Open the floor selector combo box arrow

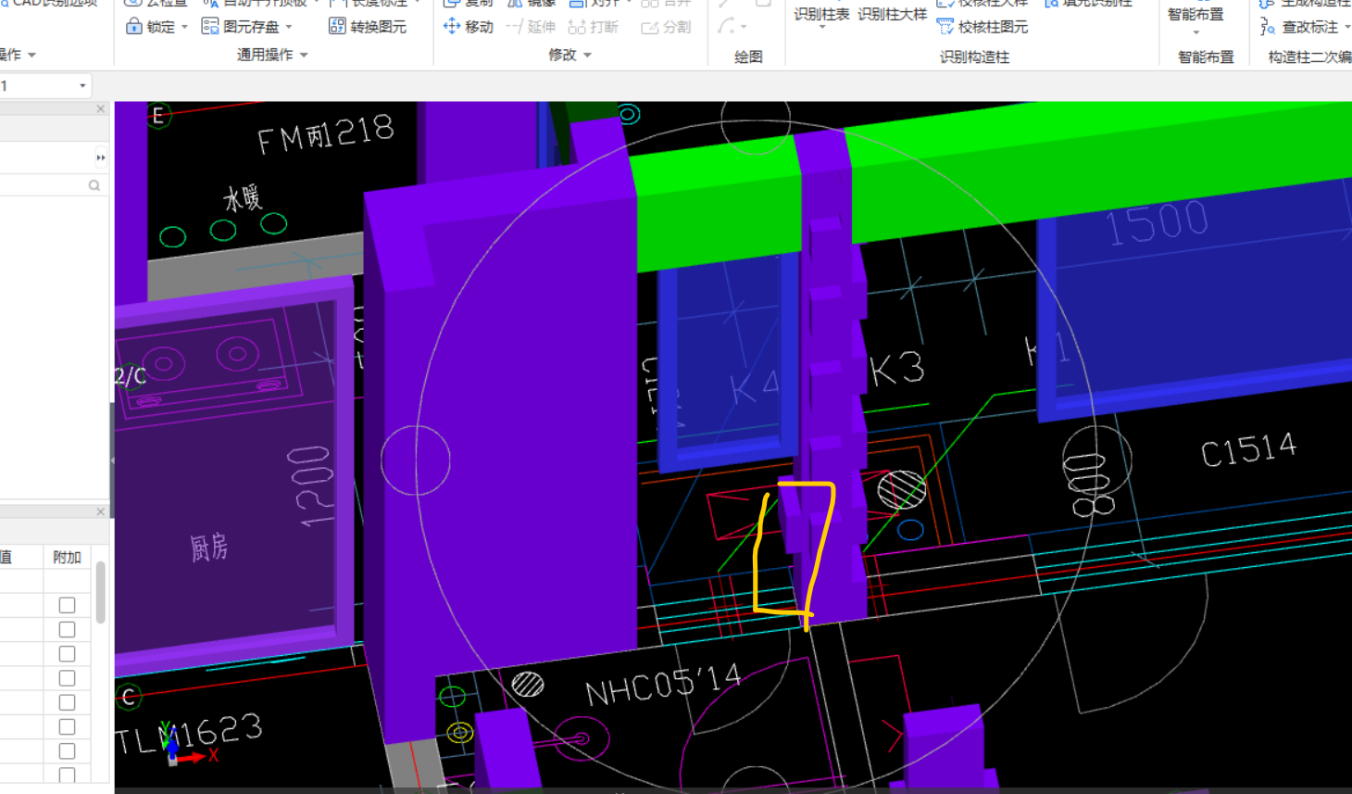coord(82,86)
